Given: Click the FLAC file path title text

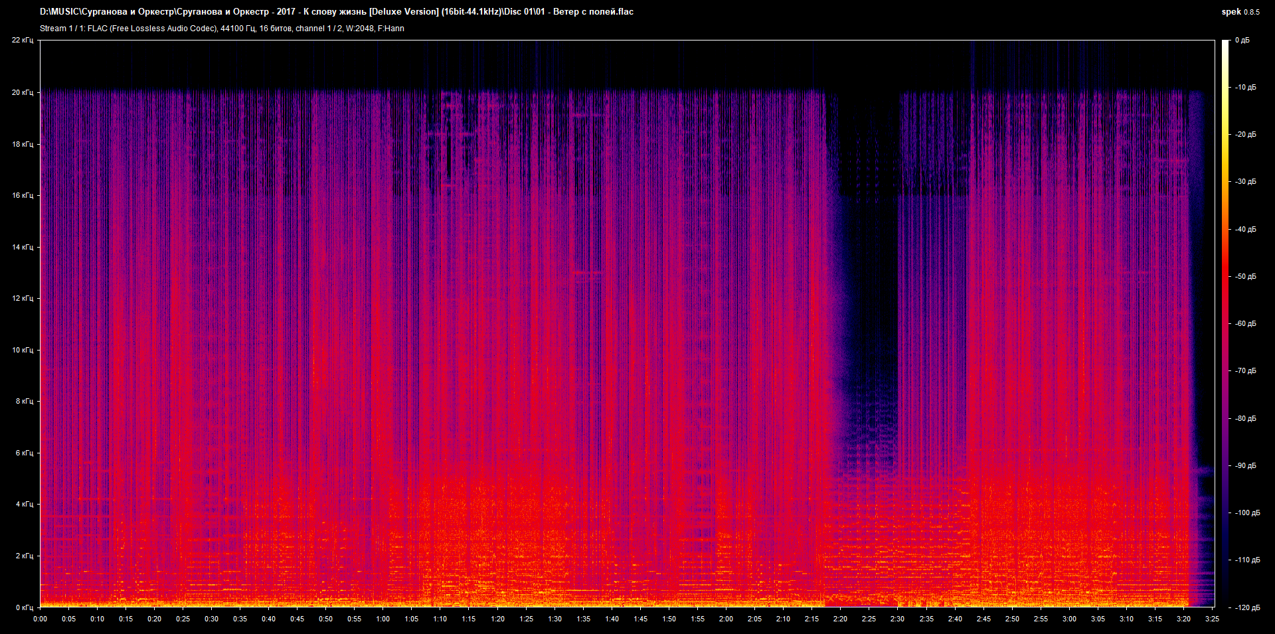Looking at the screenshot, I should pos(336,12).
